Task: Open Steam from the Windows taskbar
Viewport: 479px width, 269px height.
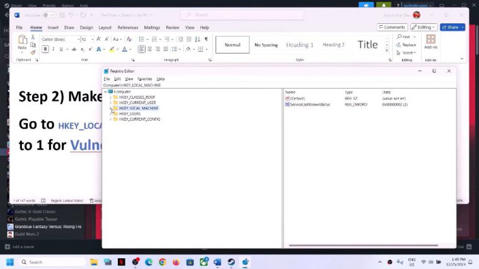Action: [x=231, y=261]
